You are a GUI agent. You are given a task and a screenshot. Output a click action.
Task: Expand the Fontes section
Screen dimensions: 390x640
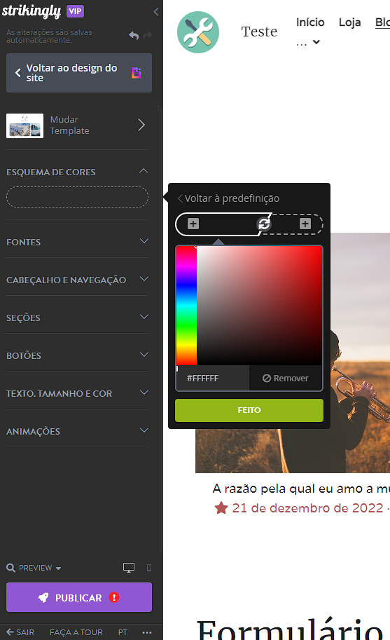point(144,241)
